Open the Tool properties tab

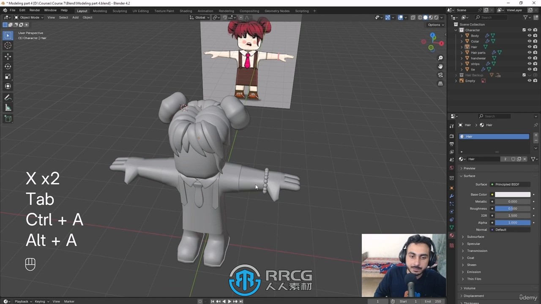coord(451,126)
